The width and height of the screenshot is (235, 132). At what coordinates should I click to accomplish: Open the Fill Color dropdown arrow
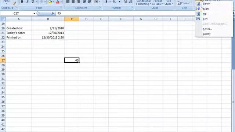(54, 1)
